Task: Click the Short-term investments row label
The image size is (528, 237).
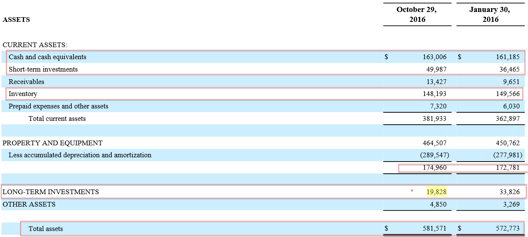Action: [x=43, y=69]
